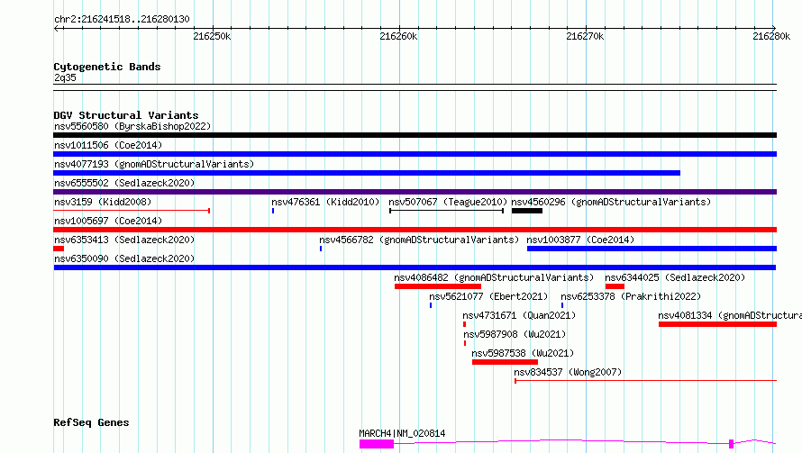Open the MARCH4|NM_020814 gene label
Viewport: 802px width, 453px height.
click(x=402, y=433)
